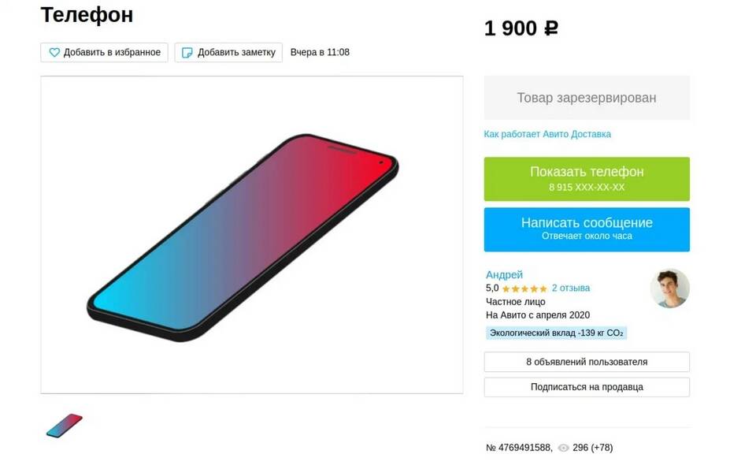756x469 pixels.
Task: Click Добавить заметку button
Action: click(x=228, y=52)
